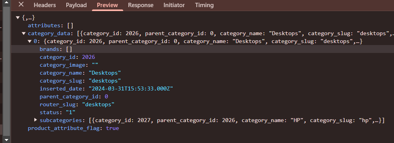Image resolution: width=394 pixels, height=143 pixels.
Task: Select the Preview tab
Action: 107,5
